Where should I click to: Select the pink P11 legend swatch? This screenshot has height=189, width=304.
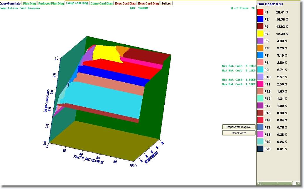pos(260,84)
